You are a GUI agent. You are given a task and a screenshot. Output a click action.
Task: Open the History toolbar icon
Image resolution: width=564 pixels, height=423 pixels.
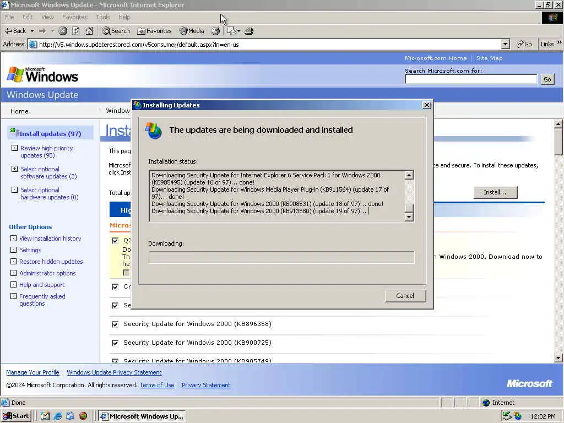(x=215, y=31)
